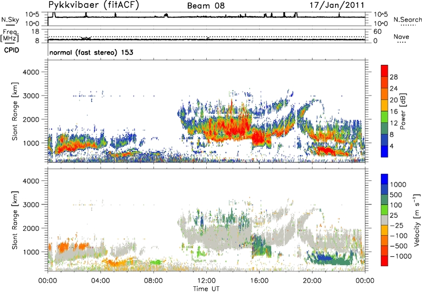
Task: Click the 17/Jan/2011 date label
Action: point(337,5)
